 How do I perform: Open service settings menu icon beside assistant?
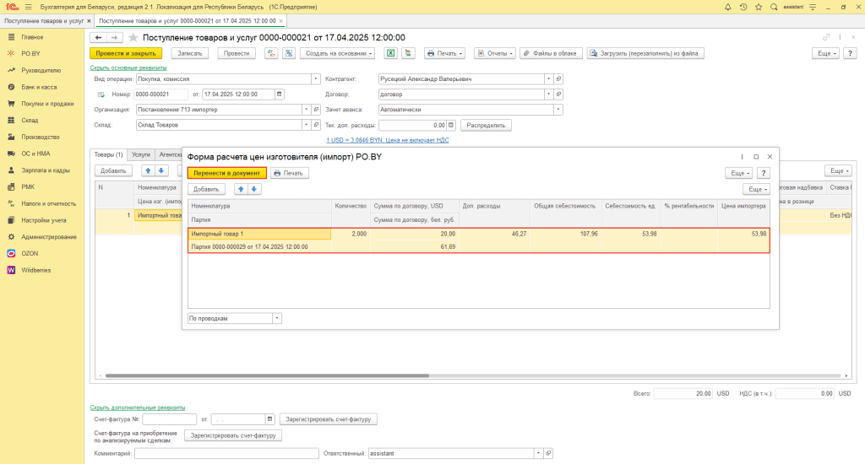[x=813, y=7]
